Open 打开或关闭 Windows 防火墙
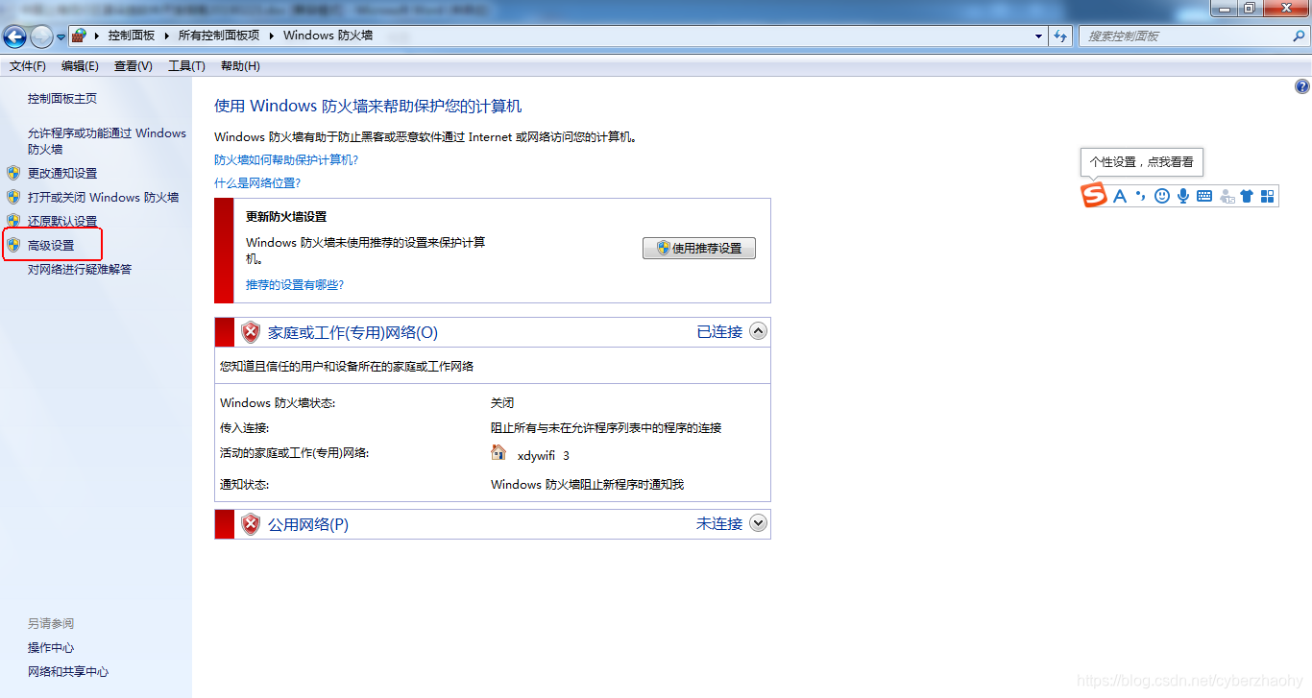The width and height of the screenshot is (1312, 698). coord(103,198)
